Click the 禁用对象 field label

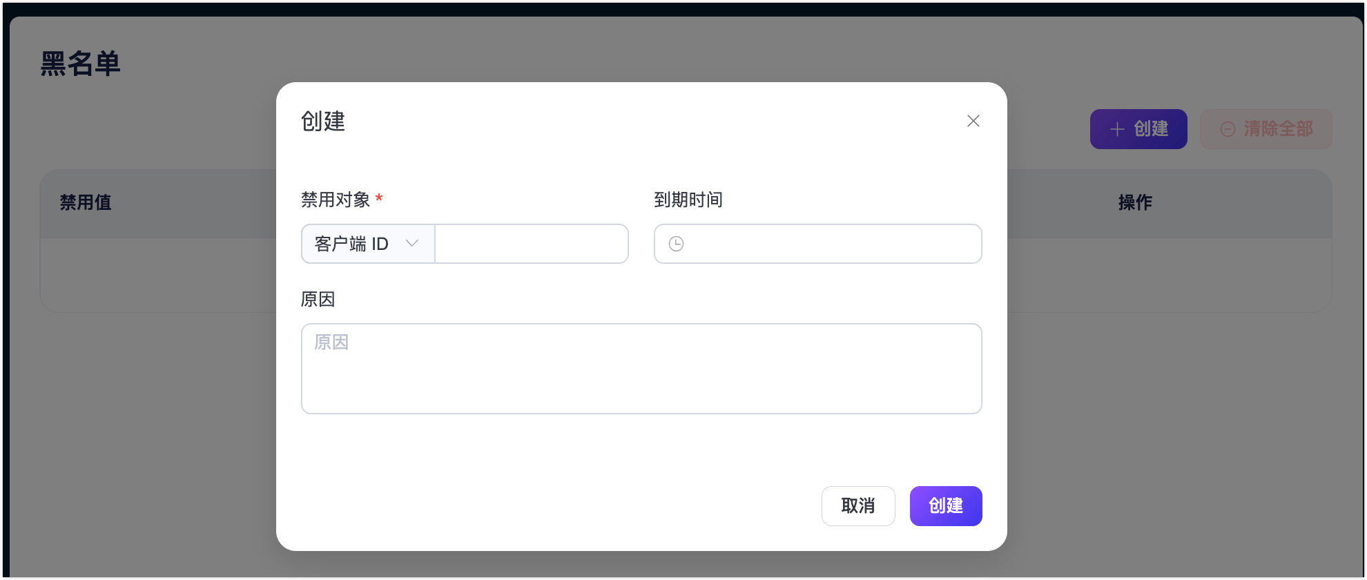tap(336, 200)
